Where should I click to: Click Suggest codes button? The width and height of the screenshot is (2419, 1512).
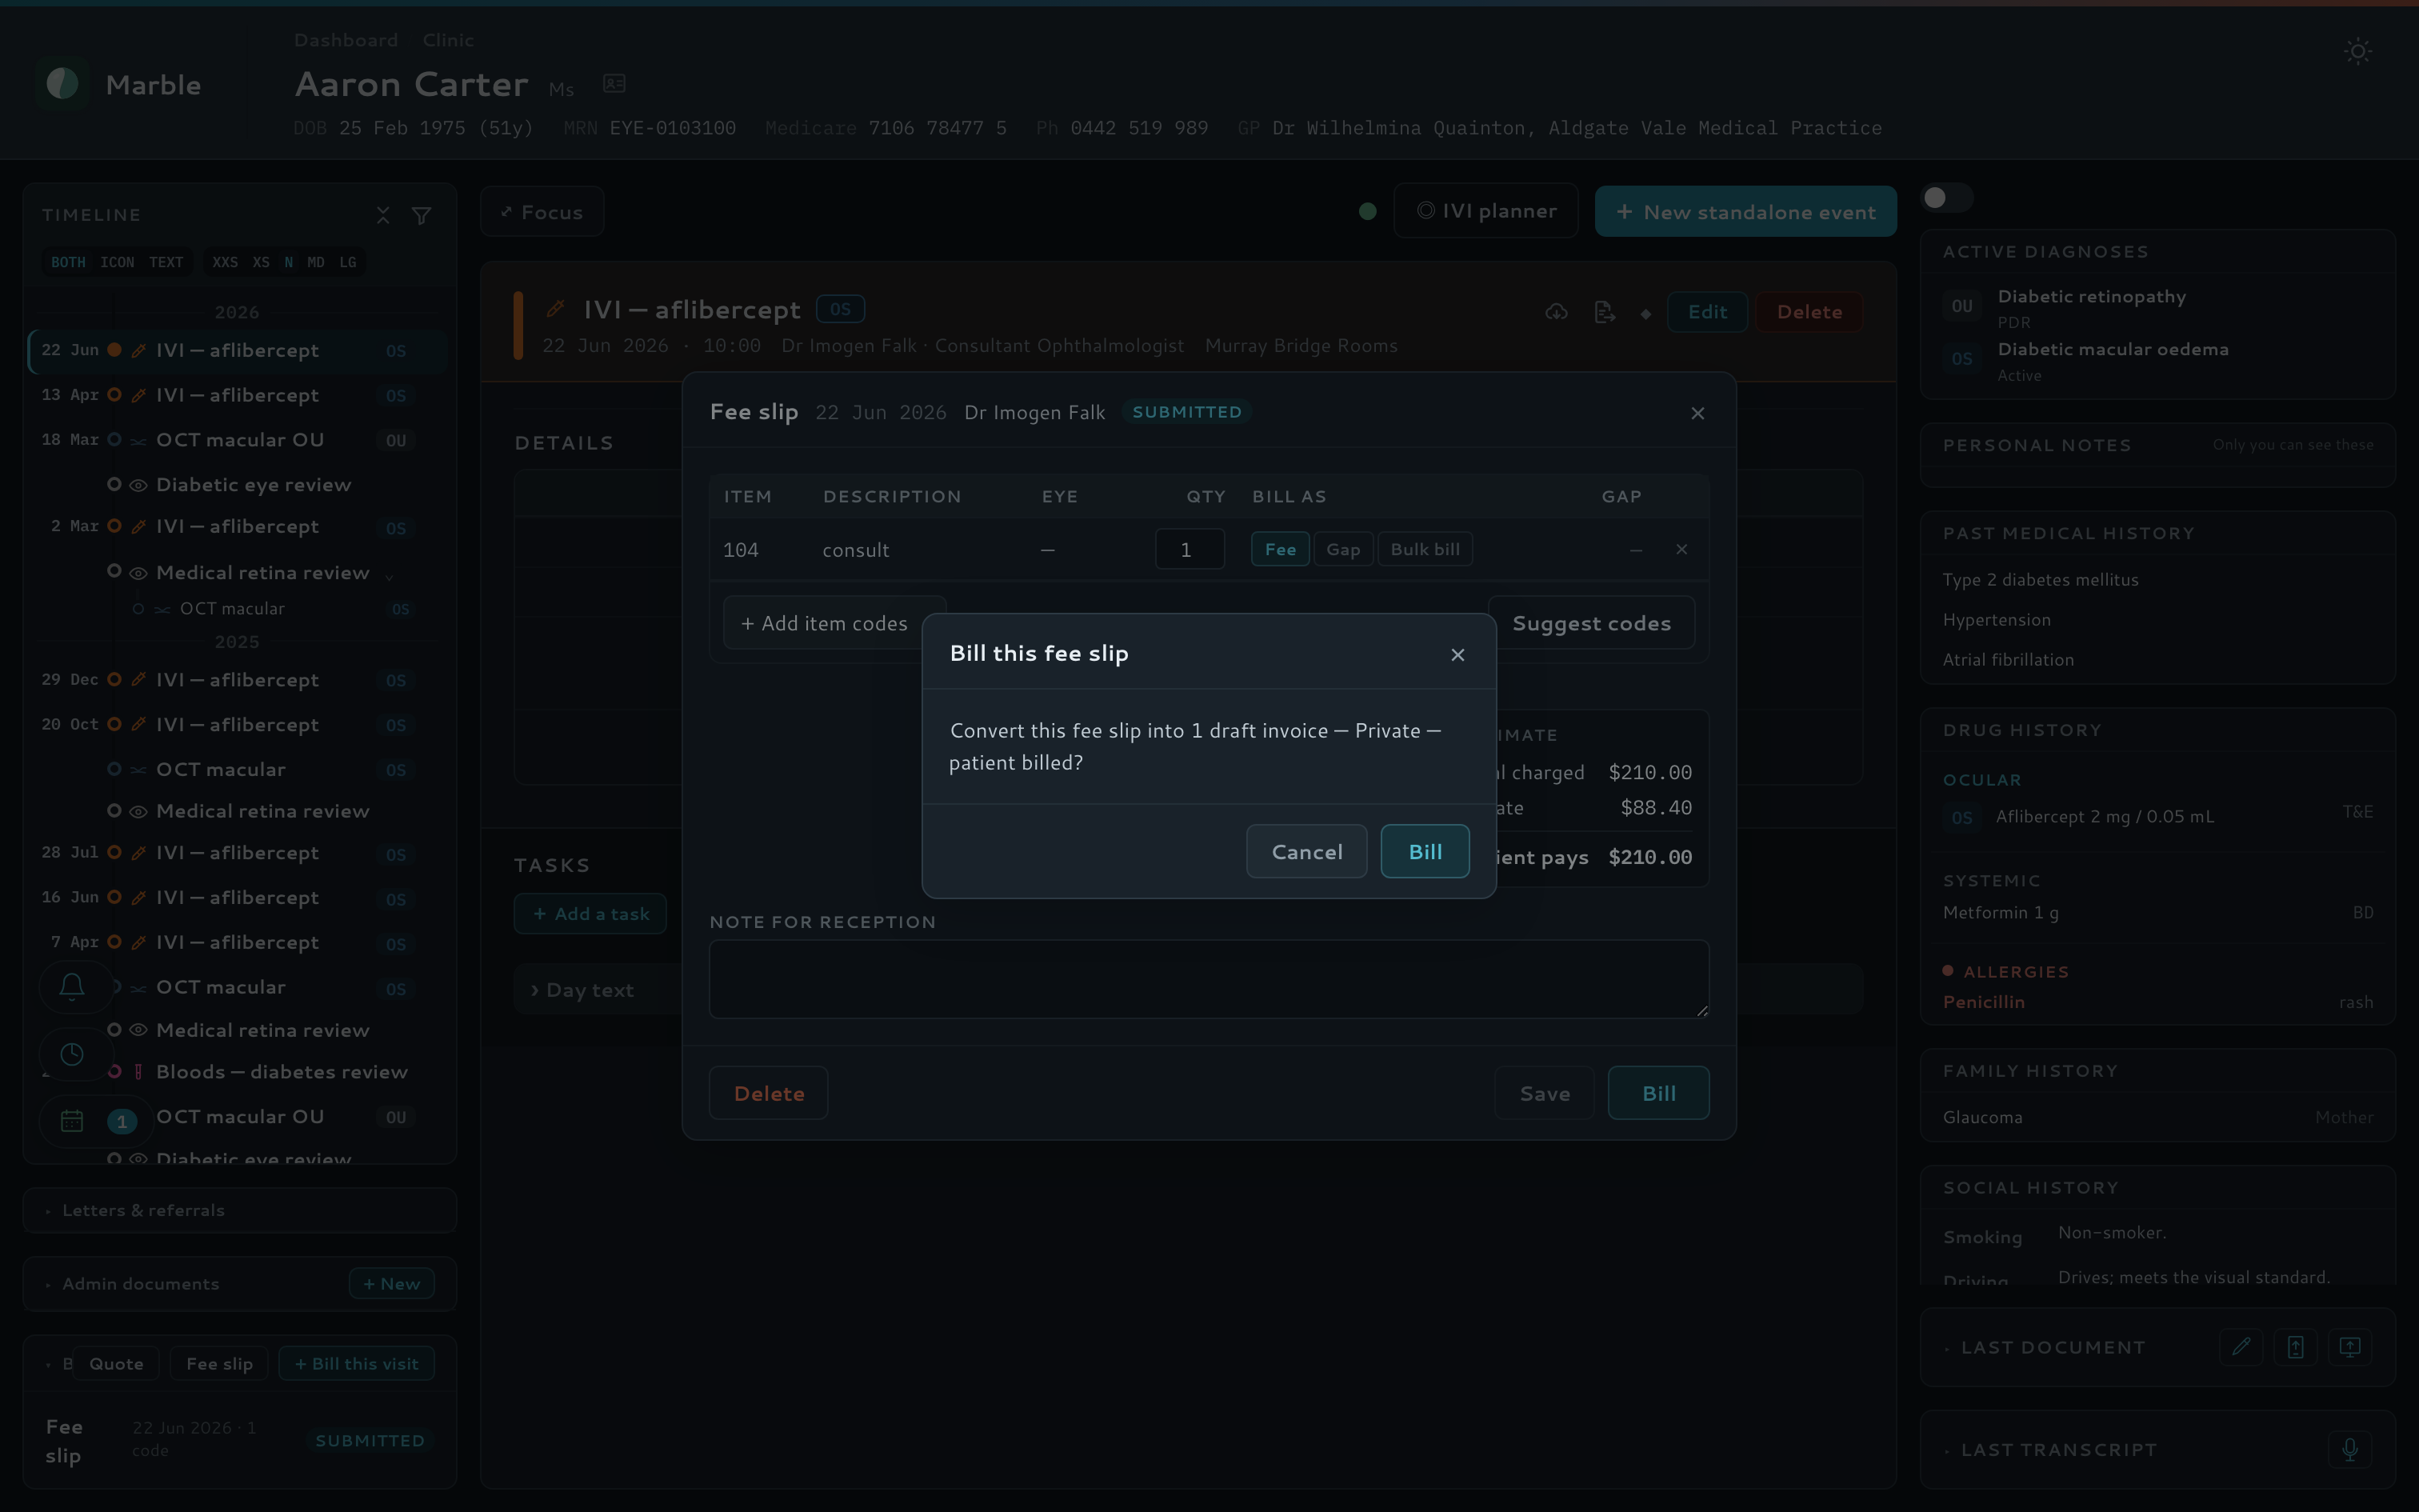1591,623
